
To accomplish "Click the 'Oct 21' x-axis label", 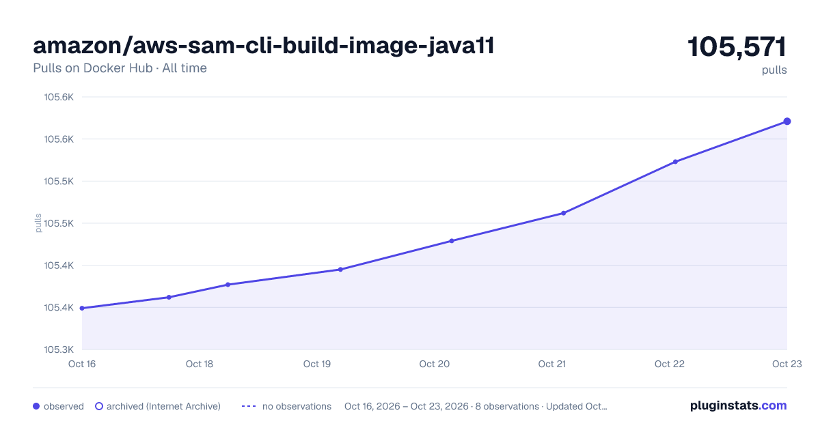I will (552, 364).
